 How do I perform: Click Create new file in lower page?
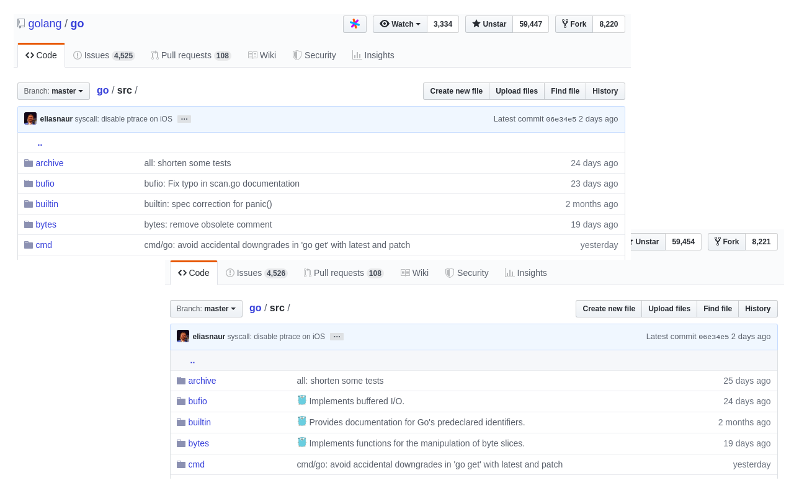coord(609,309)
